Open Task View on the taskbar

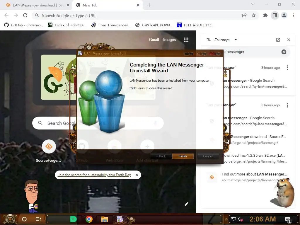[38, 219]
